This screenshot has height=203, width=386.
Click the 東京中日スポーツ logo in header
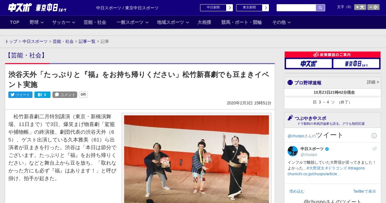click(51, 8)
